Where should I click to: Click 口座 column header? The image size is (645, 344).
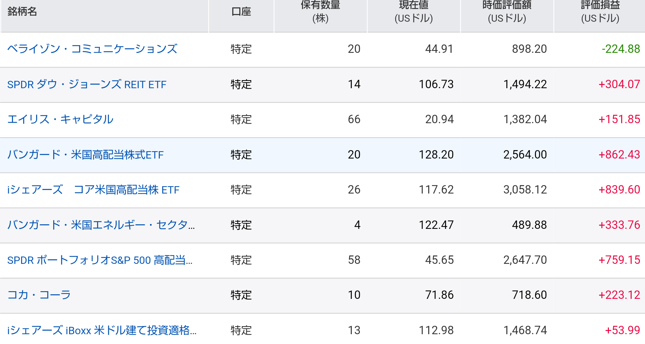click(x=241, y=12)
